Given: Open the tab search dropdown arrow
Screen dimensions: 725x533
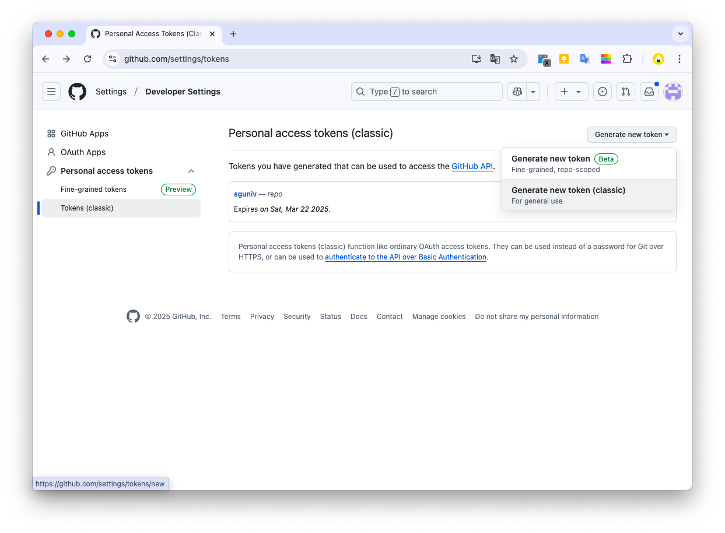Looking at the screenshot, I should pos(681,34).
